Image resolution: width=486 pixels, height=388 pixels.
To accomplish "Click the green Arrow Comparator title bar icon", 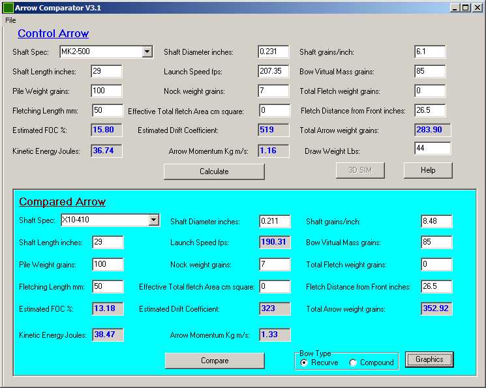I will click(8, 8).
